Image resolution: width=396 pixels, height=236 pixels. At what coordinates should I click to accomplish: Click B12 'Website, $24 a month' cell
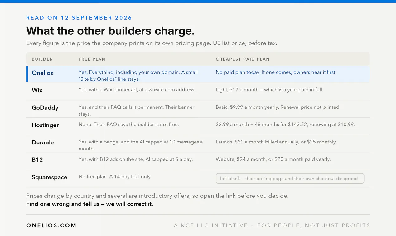[x=273, y=159]
